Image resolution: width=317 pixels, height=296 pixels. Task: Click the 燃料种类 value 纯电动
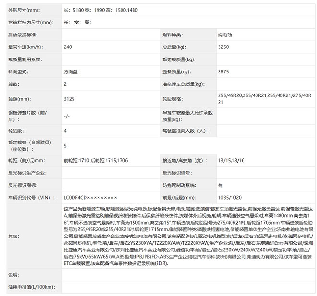pos(226,35)
